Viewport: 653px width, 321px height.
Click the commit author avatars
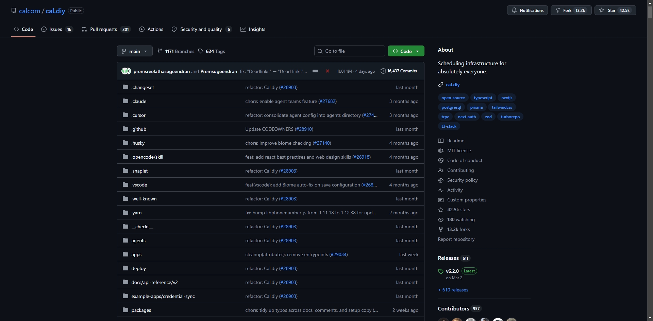(x=126, y=71)
